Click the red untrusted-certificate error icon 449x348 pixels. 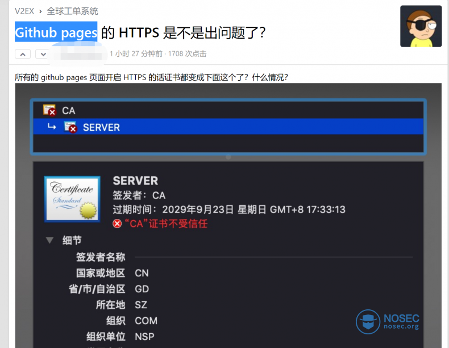tap(117, 223)
